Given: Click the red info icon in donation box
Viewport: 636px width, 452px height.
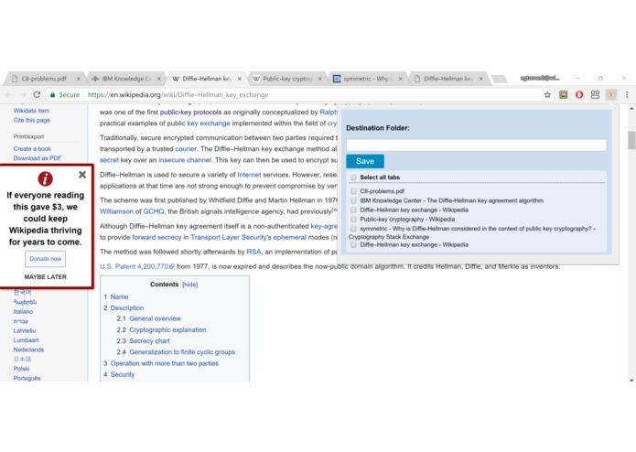Looking at the screenshot, I should pyautogui.click(x=46, y=178).
